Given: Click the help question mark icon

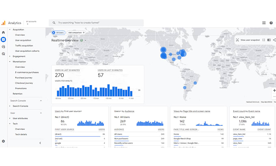Looking at the screenshot, I should point(271,23).
